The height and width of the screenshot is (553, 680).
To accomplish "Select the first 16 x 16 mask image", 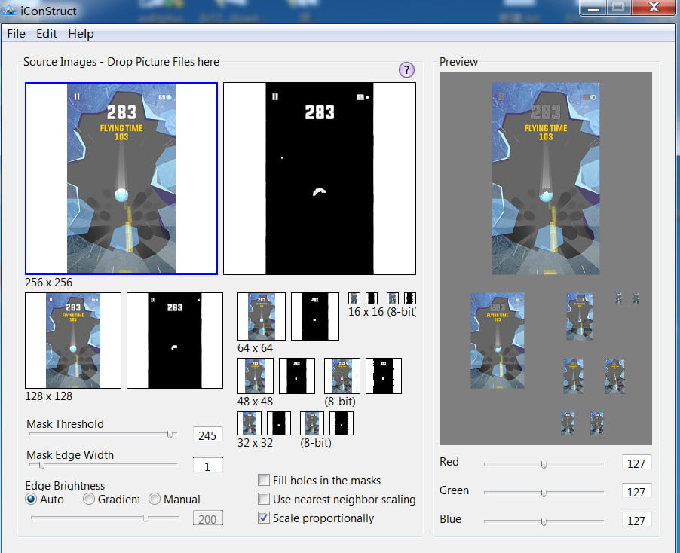I will tap(371, 298).
